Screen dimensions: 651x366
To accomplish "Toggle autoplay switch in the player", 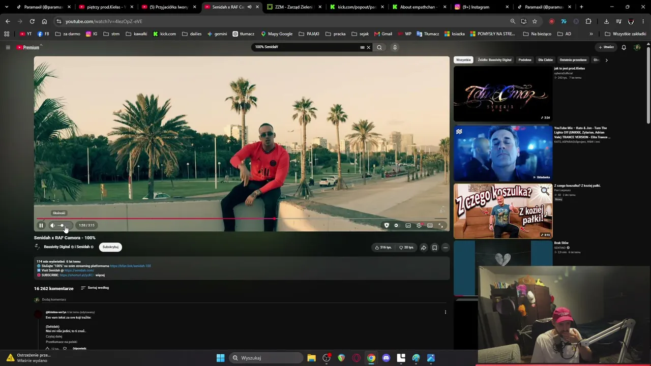I will tap(396, 225).
